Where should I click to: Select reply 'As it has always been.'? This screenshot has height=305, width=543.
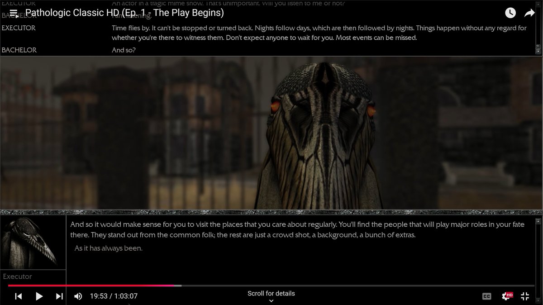point(108,248)
